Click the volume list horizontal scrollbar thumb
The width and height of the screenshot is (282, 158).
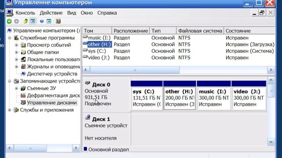pyautogui.click(x=135, y=70)
